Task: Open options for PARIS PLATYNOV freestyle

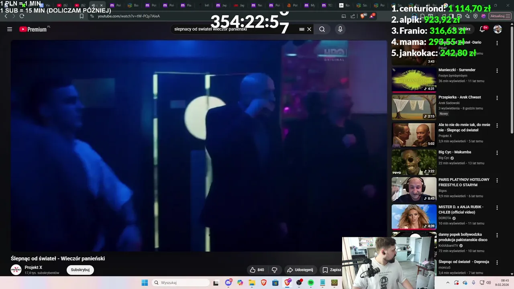Action: [x=497, y=181]
